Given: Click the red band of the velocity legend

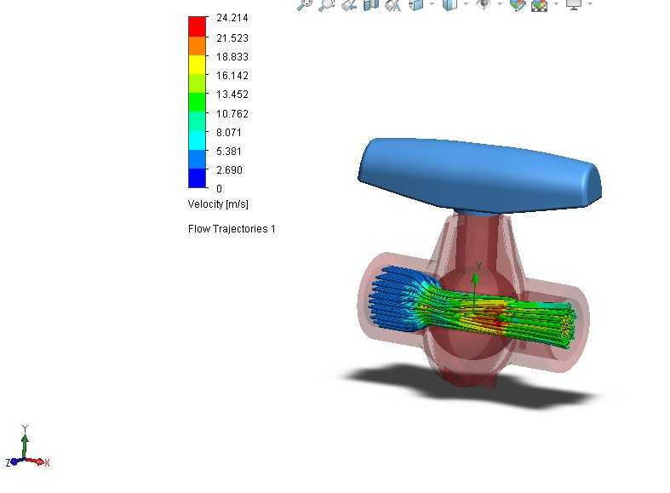Looking at the screenshot, I should 197,26.
